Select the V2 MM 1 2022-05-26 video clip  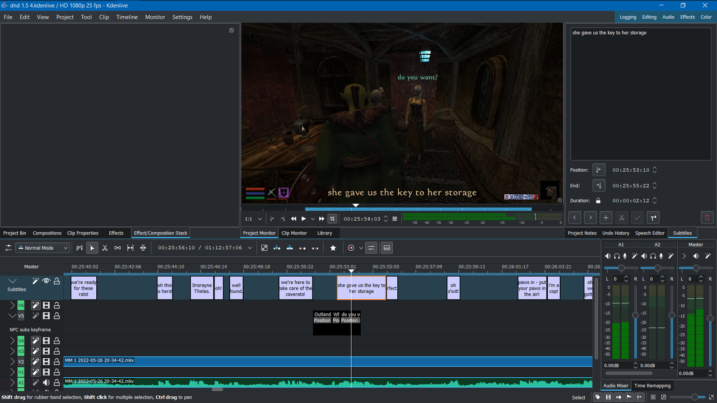click(x=328, y=362)
